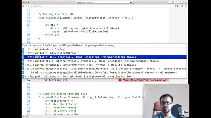Click the "return url" statement
The height and width of the screenshot is (118, 211).
52,35
